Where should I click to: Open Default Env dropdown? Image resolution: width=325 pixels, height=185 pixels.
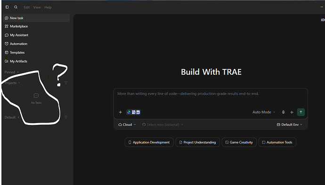[290, 124]
